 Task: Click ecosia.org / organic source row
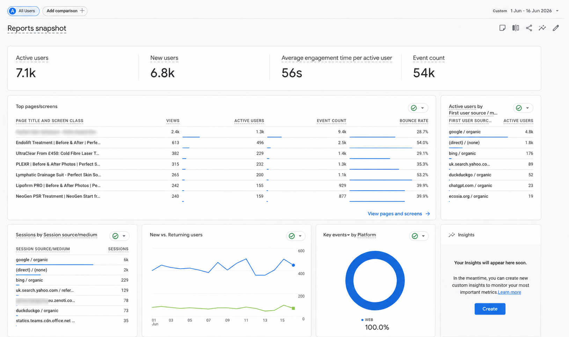pyautogui.click(x=468, y=196)
